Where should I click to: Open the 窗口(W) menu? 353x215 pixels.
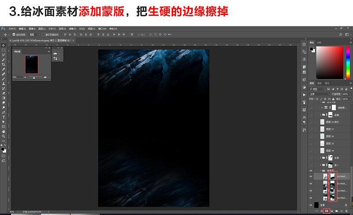click(102, 29)
